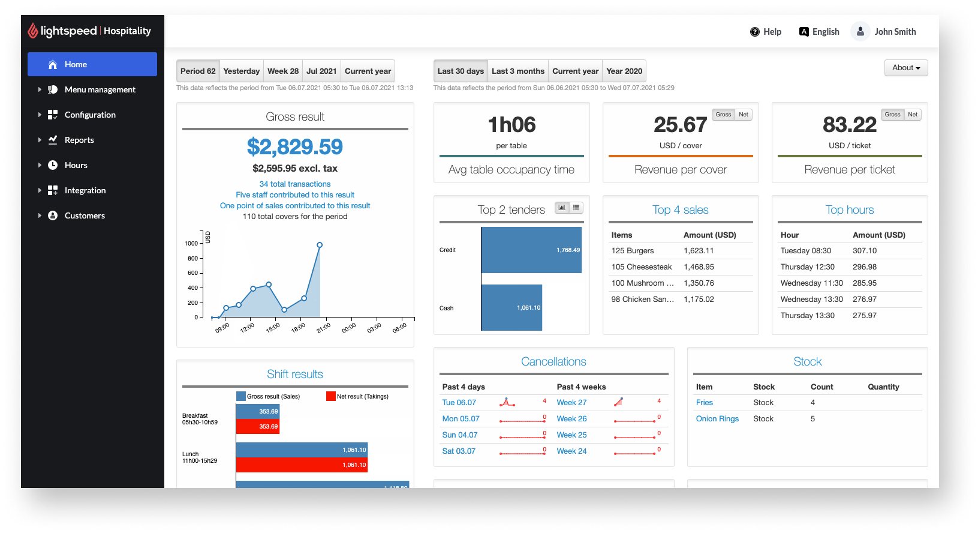Select the Year 2020 tab
Viewport: 978px width, 533px height.
click(x=624, y=71)
